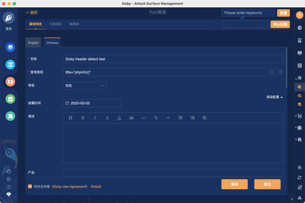The image size is (305, 203).
Task: Click the Please enter keywords field
Action: click(x=248, y=13)
